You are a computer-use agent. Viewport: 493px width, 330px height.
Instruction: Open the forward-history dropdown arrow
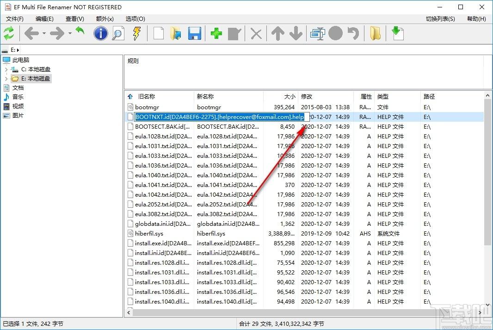pyautogui.click(x=70, y=33)
